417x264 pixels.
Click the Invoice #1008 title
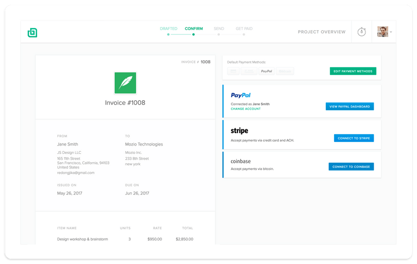pyautogui.click(x=125, y=102)
